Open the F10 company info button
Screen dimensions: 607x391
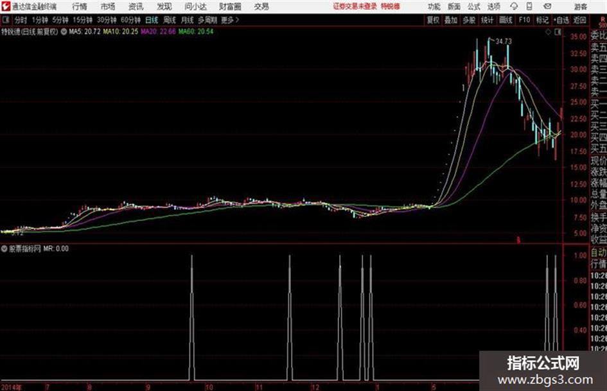524,20
